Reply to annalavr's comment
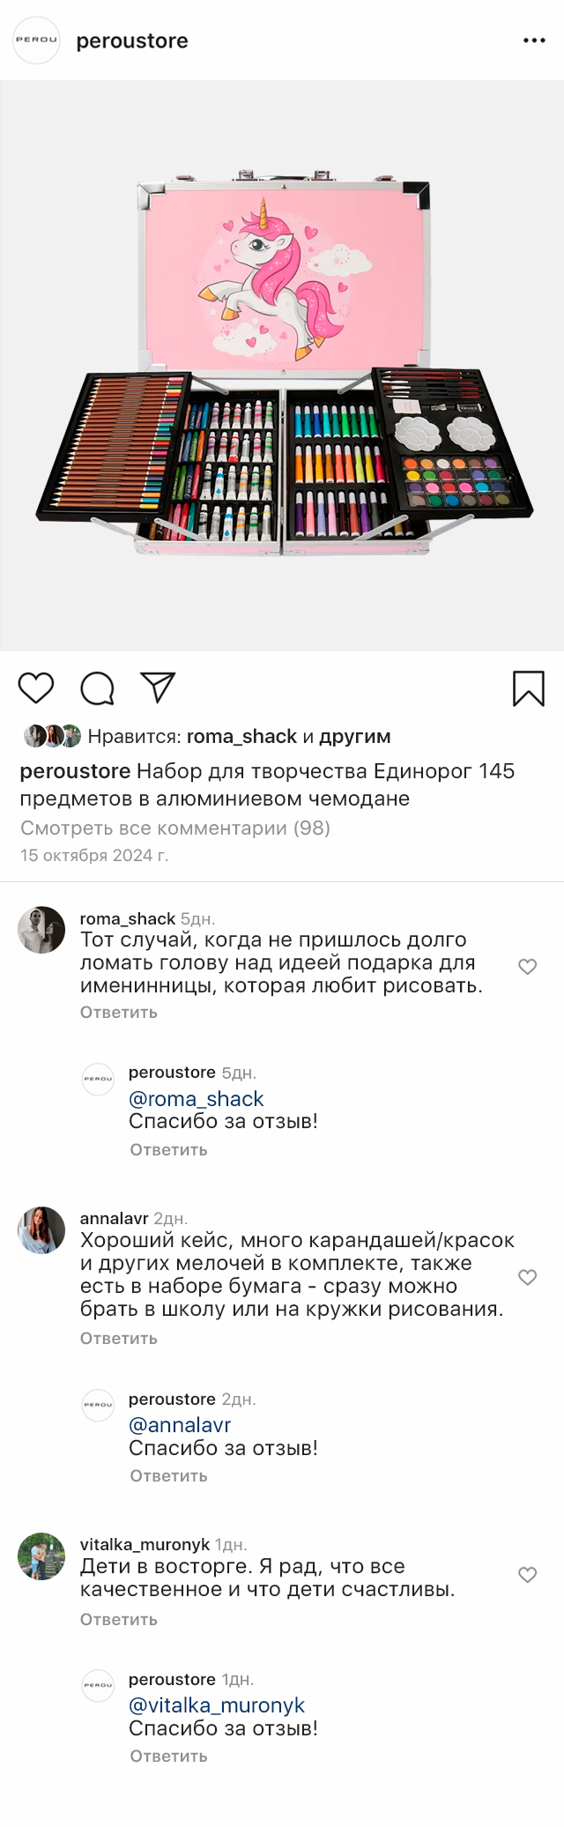The image size is (564, 1827). (119, 1339)
